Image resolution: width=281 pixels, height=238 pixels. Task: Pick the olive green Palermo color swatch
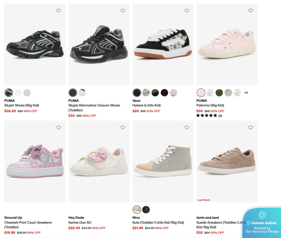219,93
